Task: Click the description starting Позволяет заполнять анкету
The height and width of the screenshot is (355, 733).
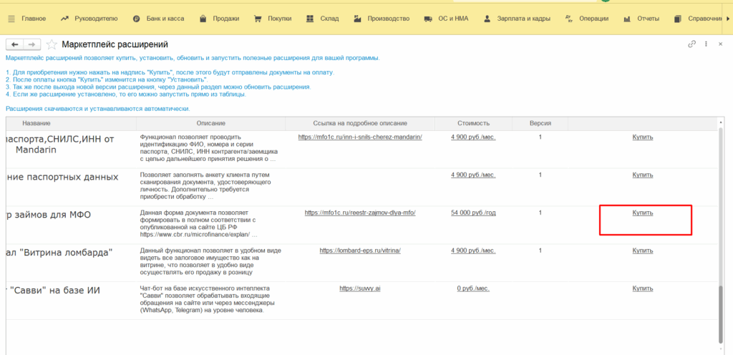Action: 205,186
